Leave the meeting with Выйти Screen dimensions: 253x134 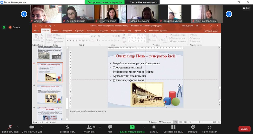click(244, 129)
